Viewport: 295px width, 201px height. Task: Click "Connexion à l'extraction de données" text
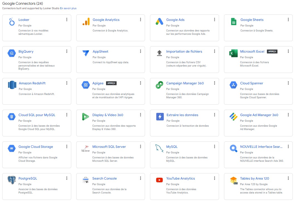pos(187,126)
